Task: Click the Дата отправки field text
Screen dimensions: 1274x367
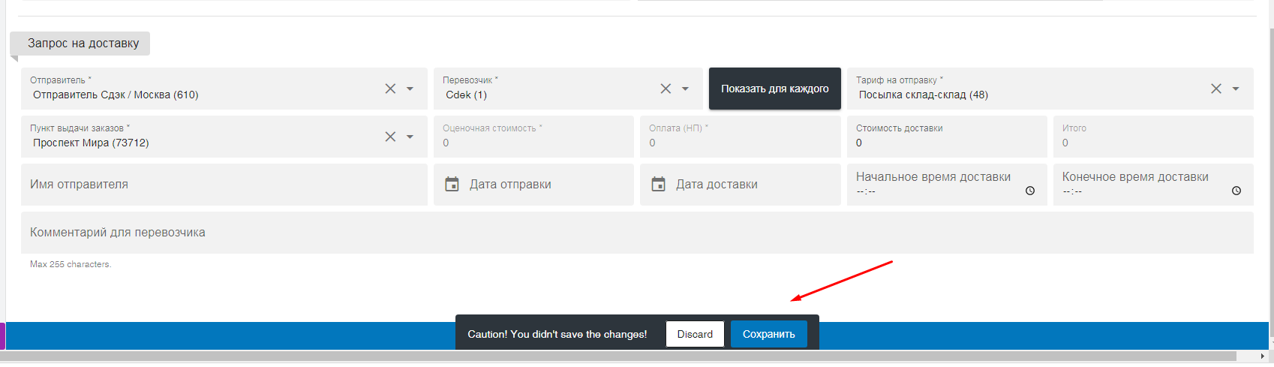Action: click(x=510, y=185)
